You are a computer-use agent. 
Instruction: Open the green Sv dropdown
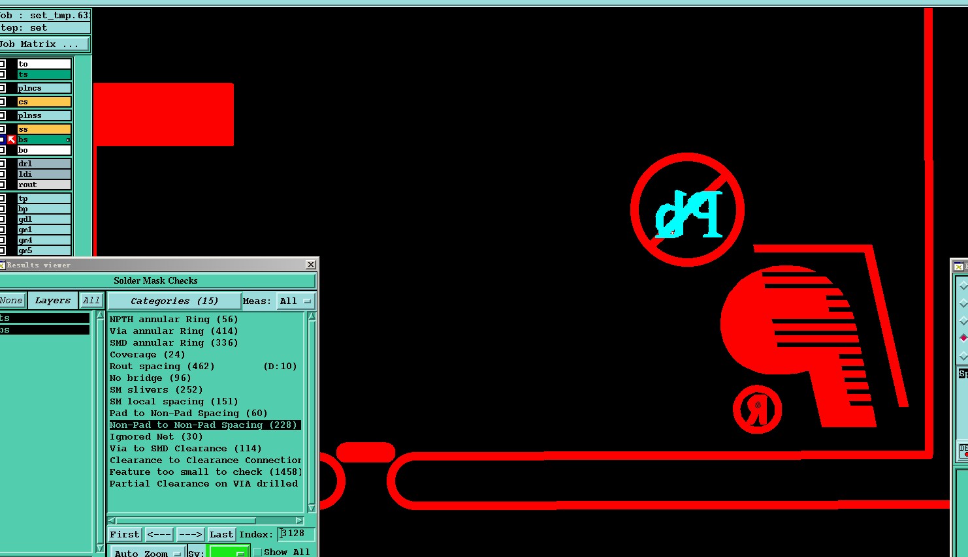point(227,552)
